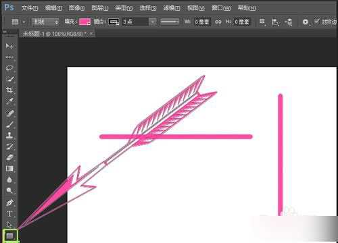Viewport: 338px width, 243px height.
Task: Open the path alignment icon
Action: [x=275, y=22]
